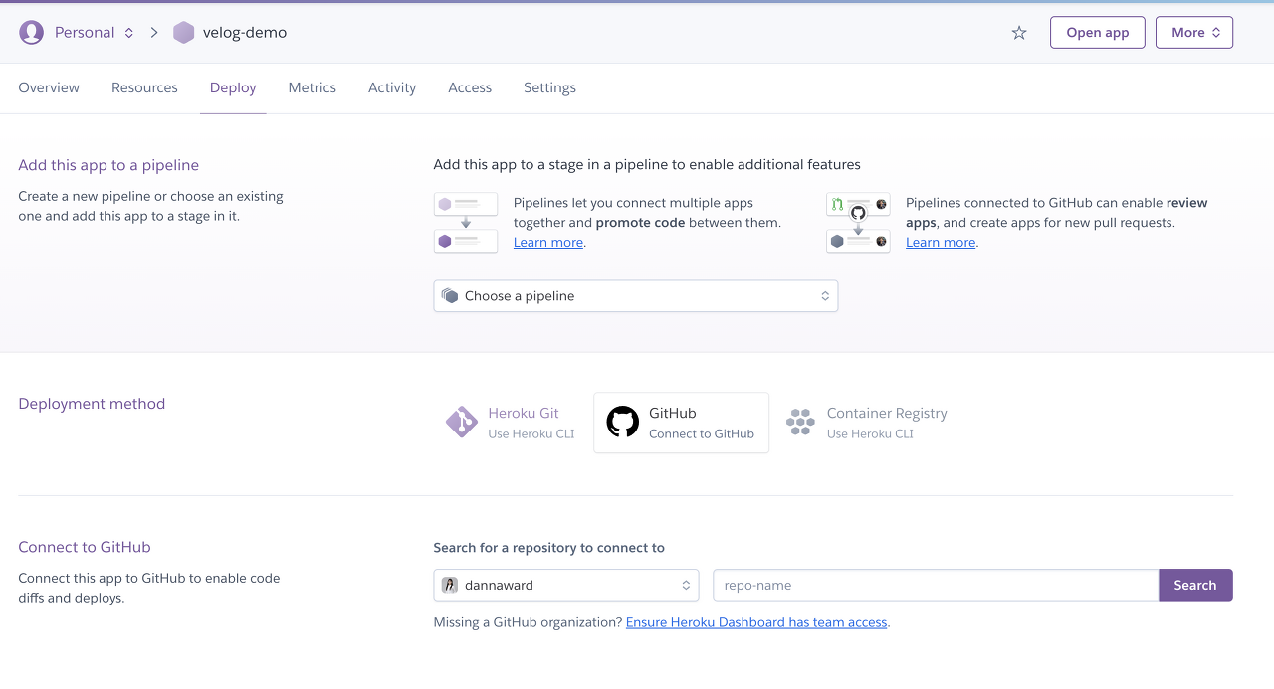Open the dannaward GitHub account dropdown
This screenshot has width=1274, height=689.
point(566,585)
